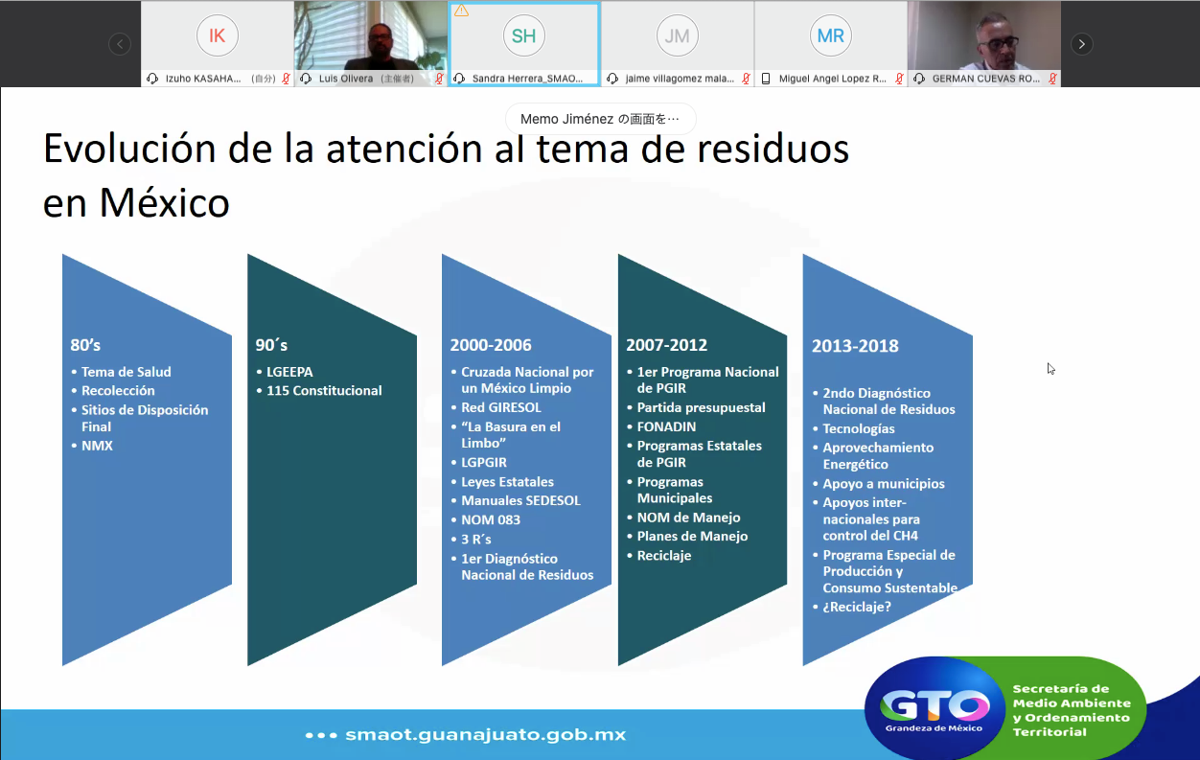The image size is (1200, 760).
Task: Click the 'Leyes Estatales' bullet
Action: [507, 482]
